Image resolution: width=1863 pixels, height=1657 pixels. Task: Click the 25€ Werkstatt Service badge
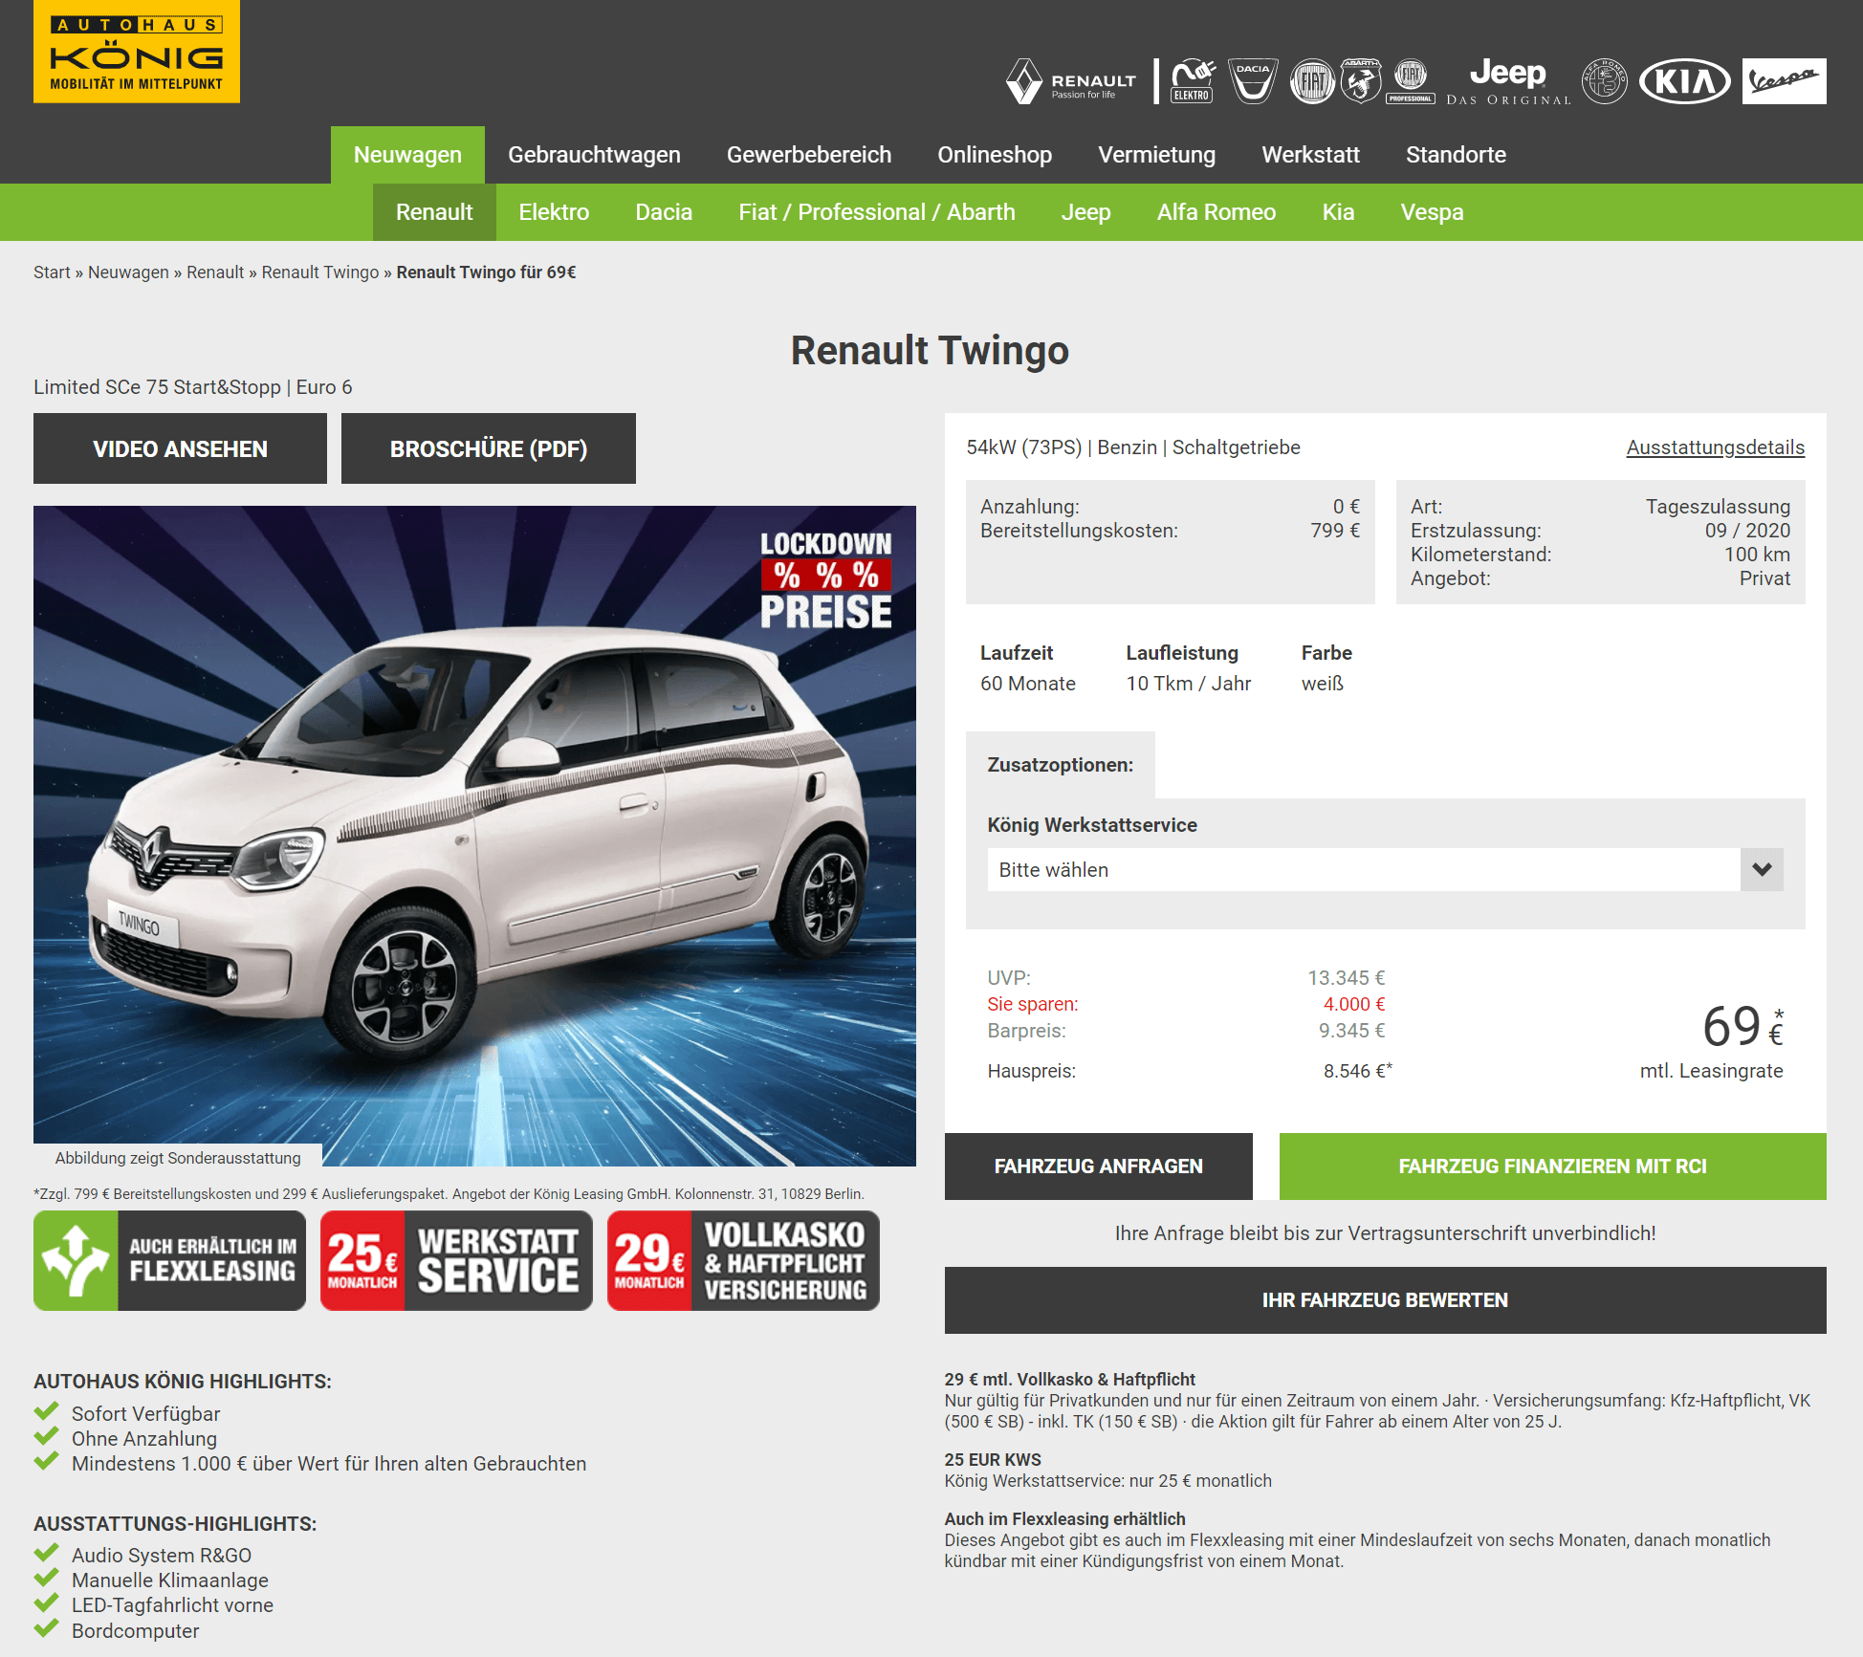[456, 1260]
